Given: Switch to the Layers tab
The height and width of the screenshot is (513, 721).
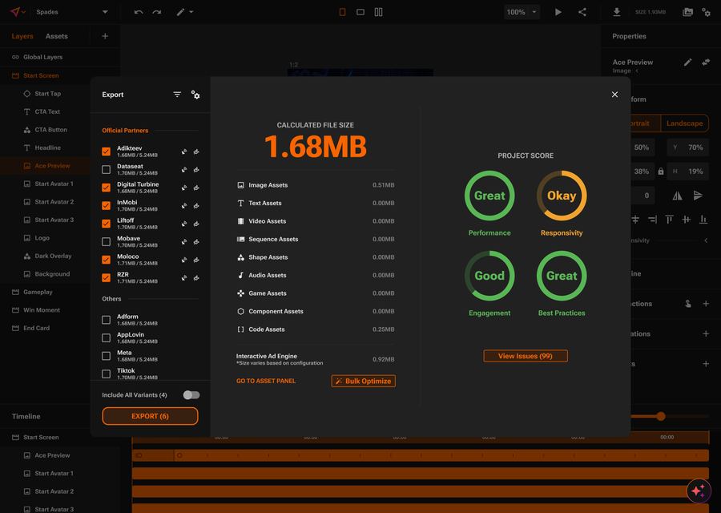Looking at the screenshot, I should click(x=22, y=36).
